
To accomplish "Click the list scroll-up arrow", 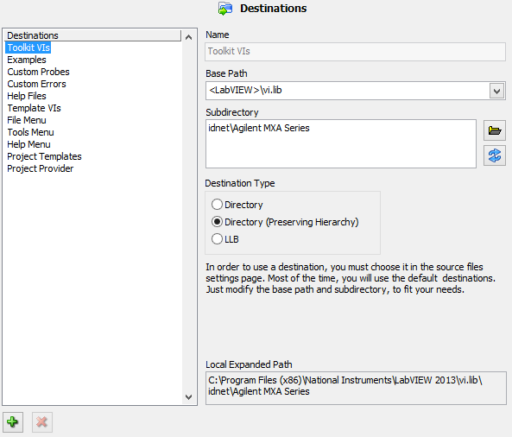I will pyautogui.click(x=188, y=37).
